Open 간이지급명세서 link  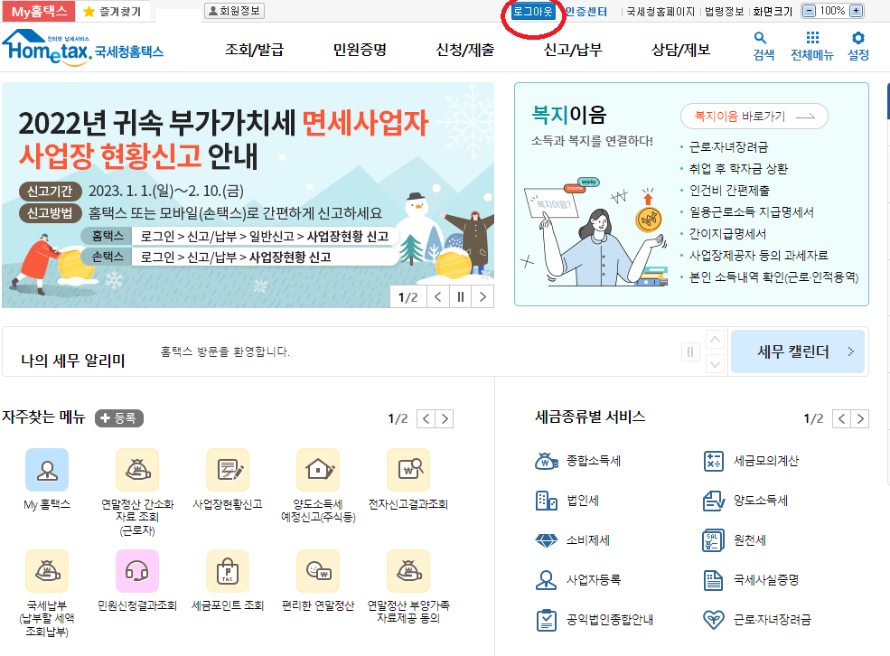pos(727,234)
